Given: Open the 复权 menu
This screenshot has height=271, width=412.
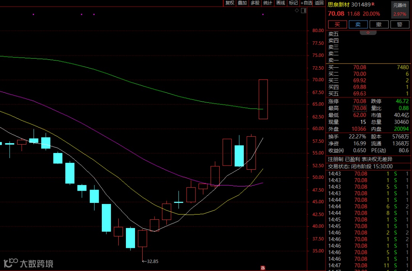Looking at the screenshot, I should tap(230, 3).
